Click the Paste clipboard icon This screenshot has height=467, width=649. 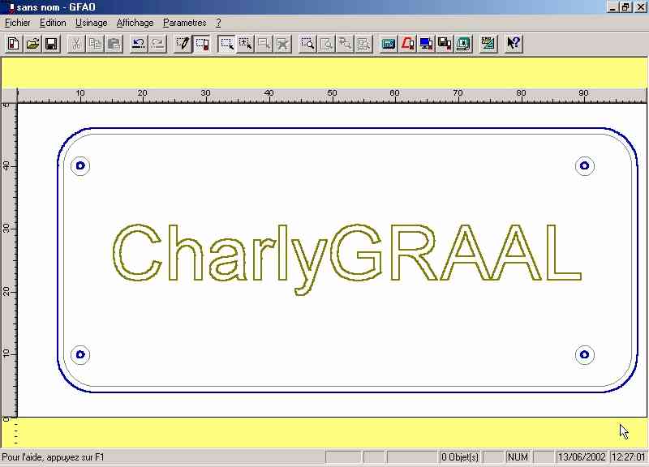pos(114,44)
